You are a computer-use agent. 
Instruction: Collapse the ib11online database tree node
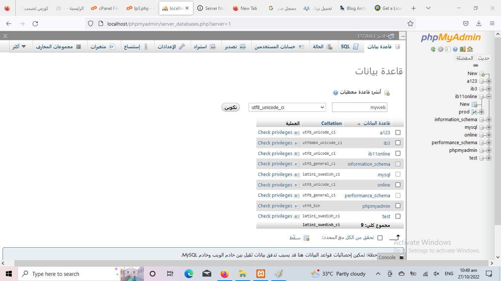(489, 97)
